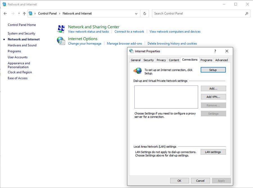
Task: Refresh the Control Panel view
Action: coord(144,13)
